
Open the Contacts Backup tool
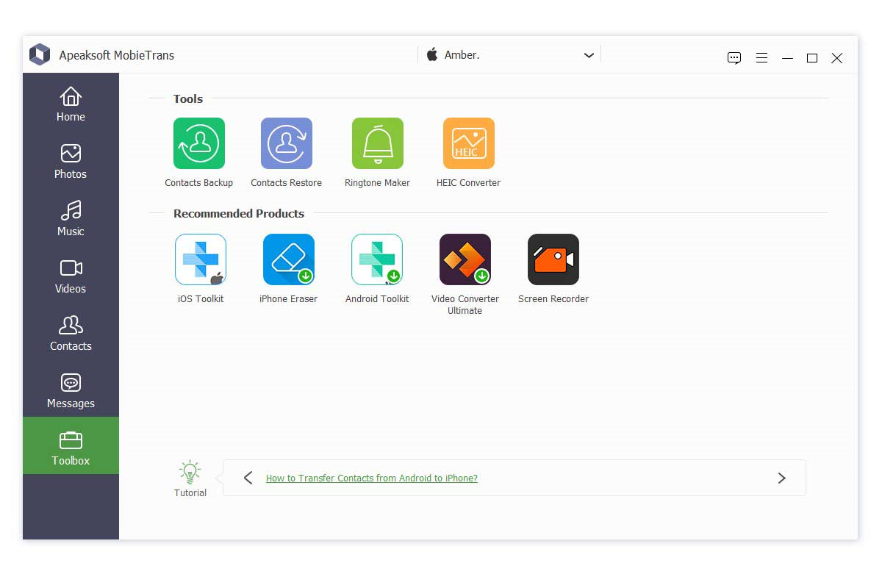(x=198, y=144)
